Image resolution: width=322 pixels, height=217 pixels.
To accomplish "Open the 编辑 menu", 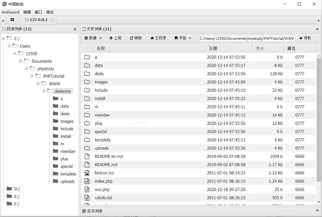I will point(27,12).
